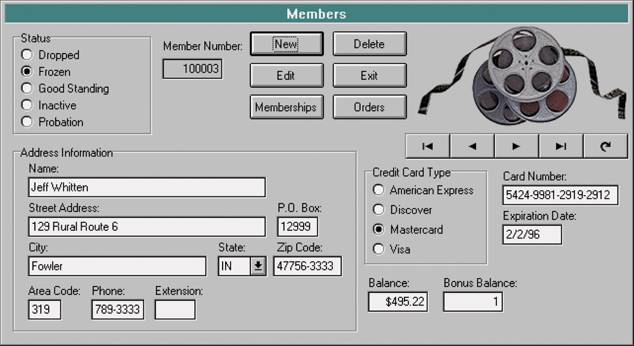Open the Memberships window
The width and height of the screenshot is (634, 346).
point(286,107)
